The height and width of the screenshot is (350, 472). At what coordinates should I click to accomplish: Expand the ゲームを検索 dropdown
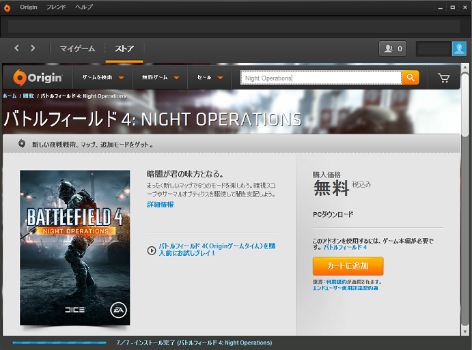(102, 78)
